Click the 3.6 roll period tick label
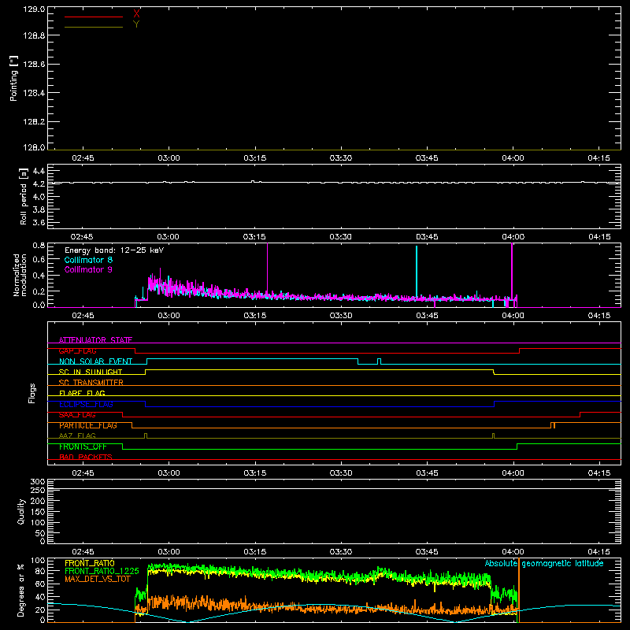The image size is (630, 630). (39, 222)
